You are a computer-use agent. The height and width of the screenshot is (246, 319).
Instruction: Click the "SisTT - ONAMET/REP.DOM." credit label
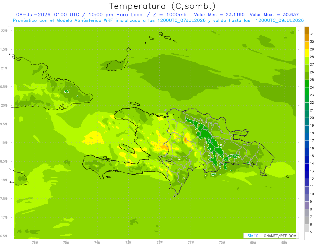pyautogui.click(x=271, y=236)
